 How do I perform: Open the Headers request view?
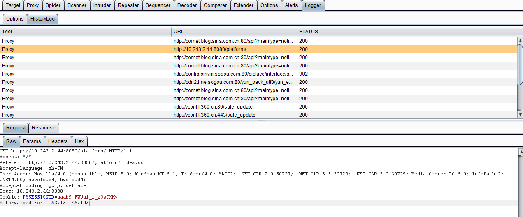[x=58, y=141]
